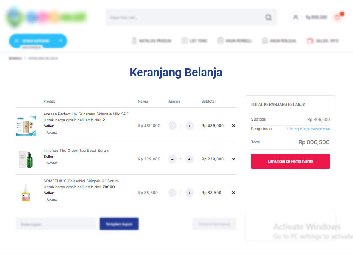
Task: Open the Akun Penjual menu item
Action: 279,41
